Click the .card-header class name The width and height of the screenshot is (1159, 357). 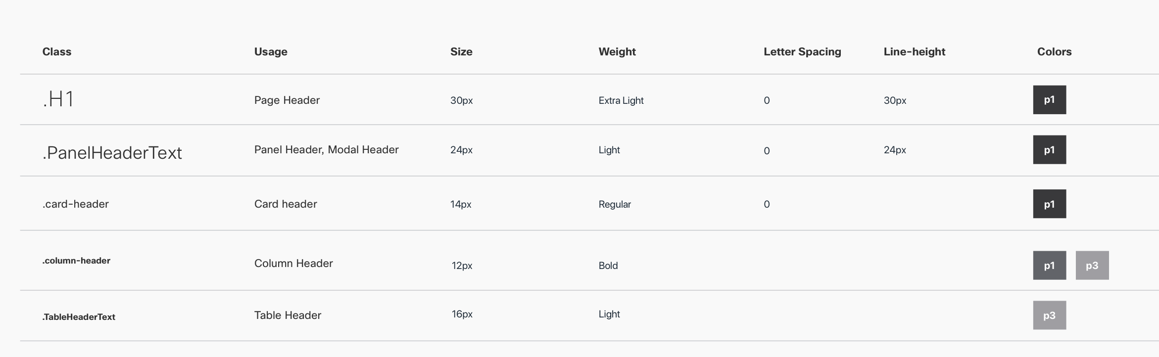pos(76,204)
